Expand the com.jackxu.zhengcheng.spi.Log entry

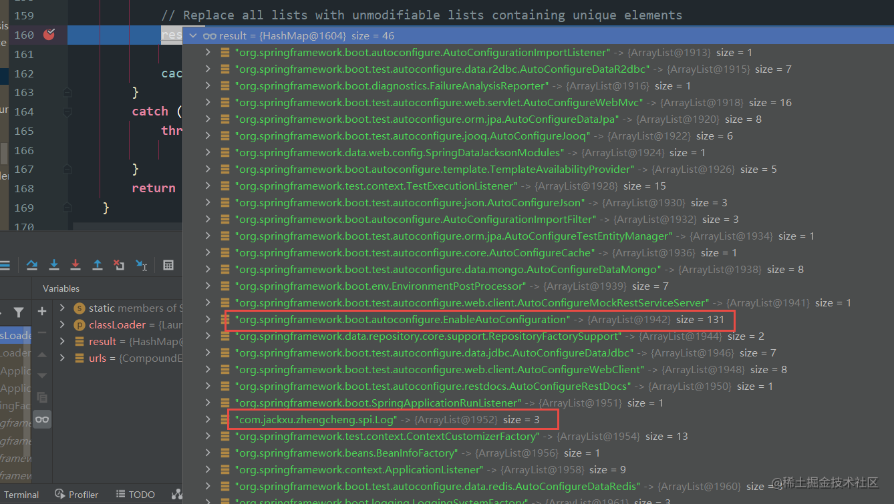[x=208, y=419]
